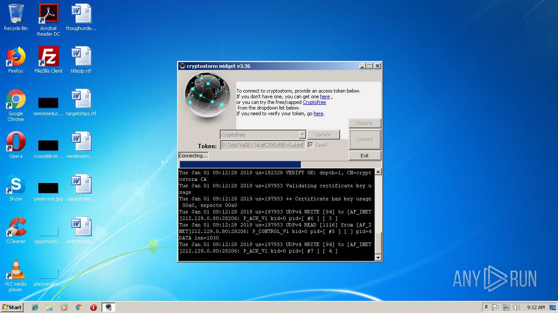Screen dimensions: 558x313
Task: Show hidden system tray icons
Action: 486,307
